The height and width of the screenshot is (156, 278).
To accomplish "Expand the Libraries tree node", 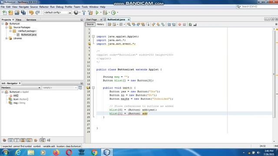I will (x=7, y=39).
